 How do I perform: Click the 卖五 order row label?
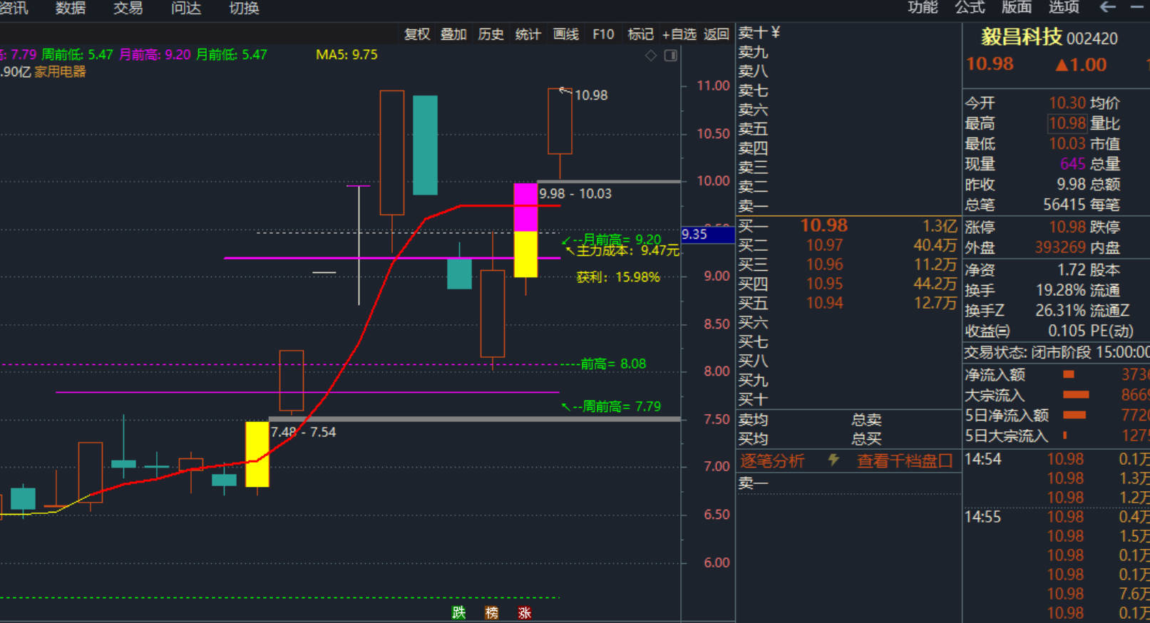753,129
